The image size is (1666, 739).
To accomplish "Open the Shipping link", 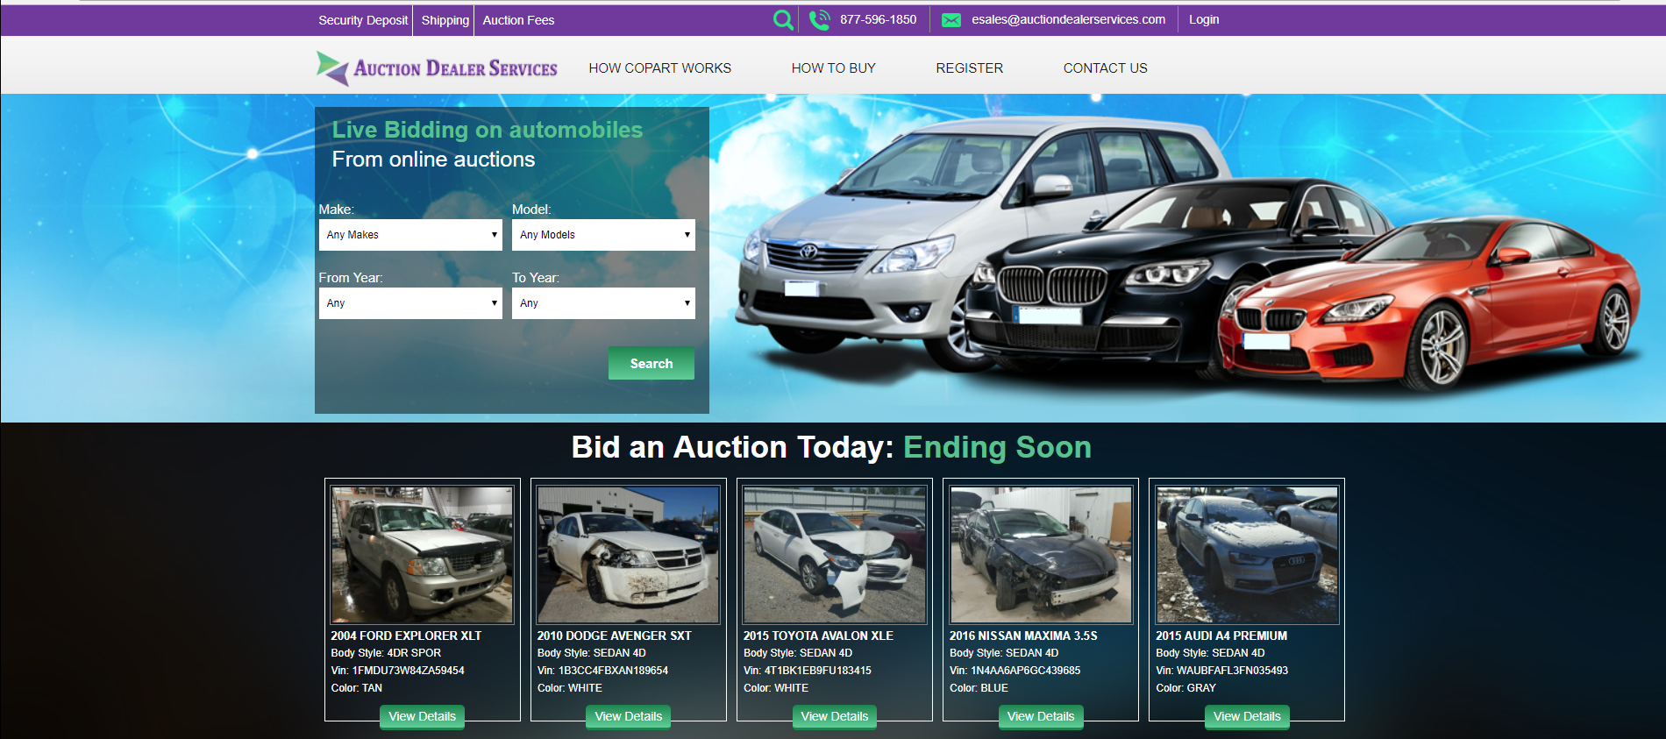I will [445, 20].
